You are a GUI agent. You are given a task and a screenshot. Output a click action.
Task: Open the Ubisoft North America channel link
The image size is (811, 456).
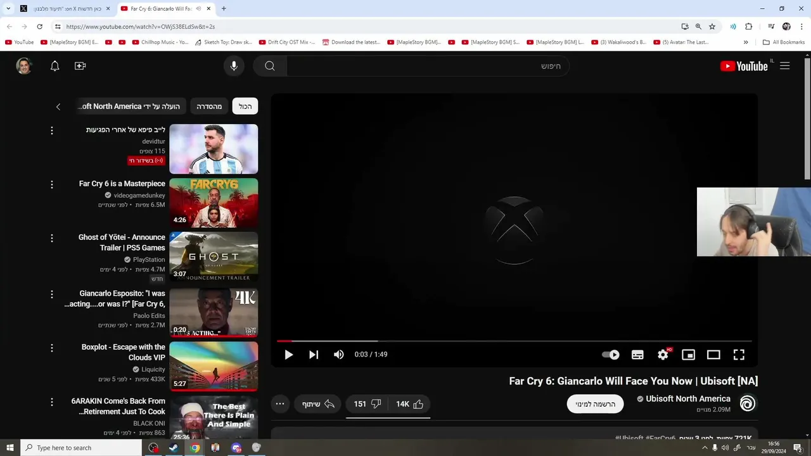688,399
